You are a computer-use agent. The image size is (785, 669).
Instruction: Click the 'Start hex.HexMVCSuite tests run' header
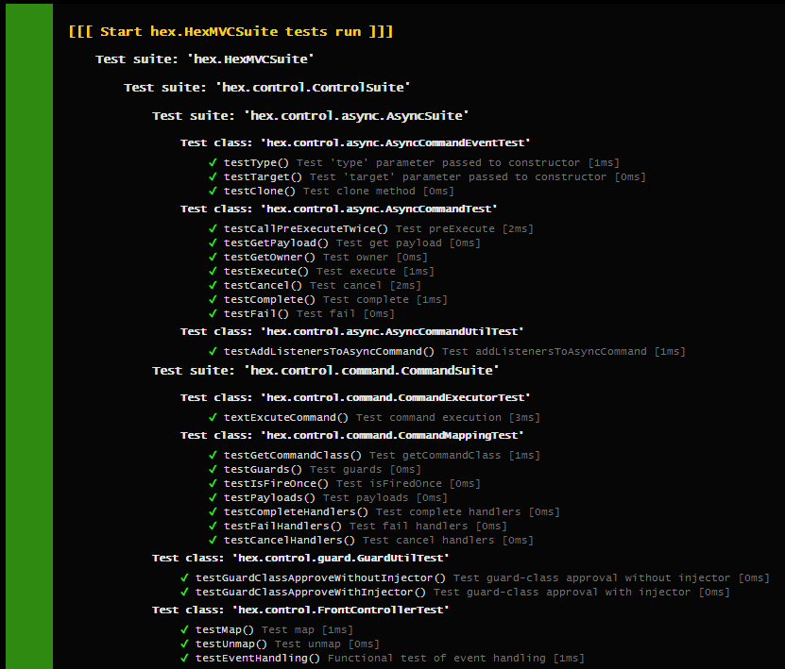point(230,31)
